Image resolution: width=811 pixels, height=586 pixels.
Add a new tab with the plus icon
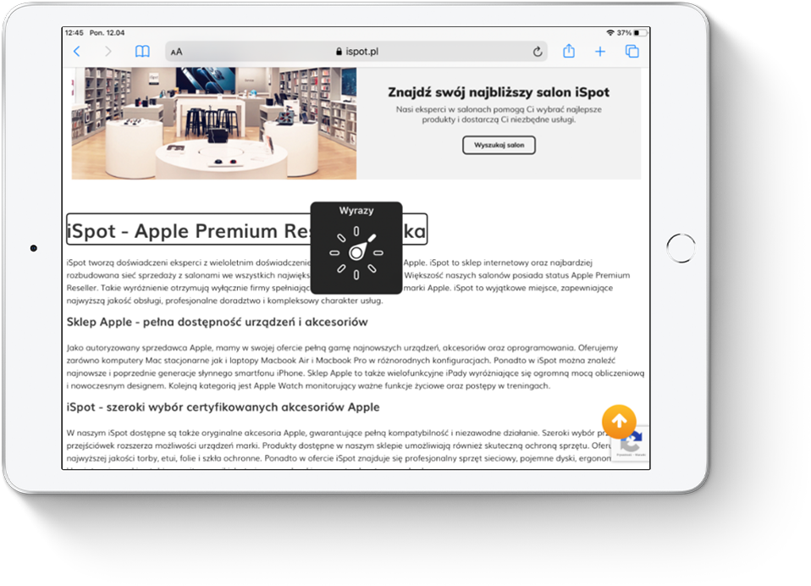coord(600,52)
